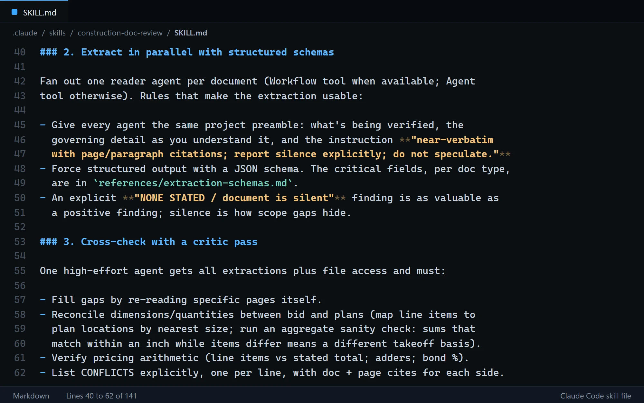The width and height of the screenshot is (644, 403).
Task: Click 'Lines 40 to 62 of 141' status entry
Action: [101, 396]
